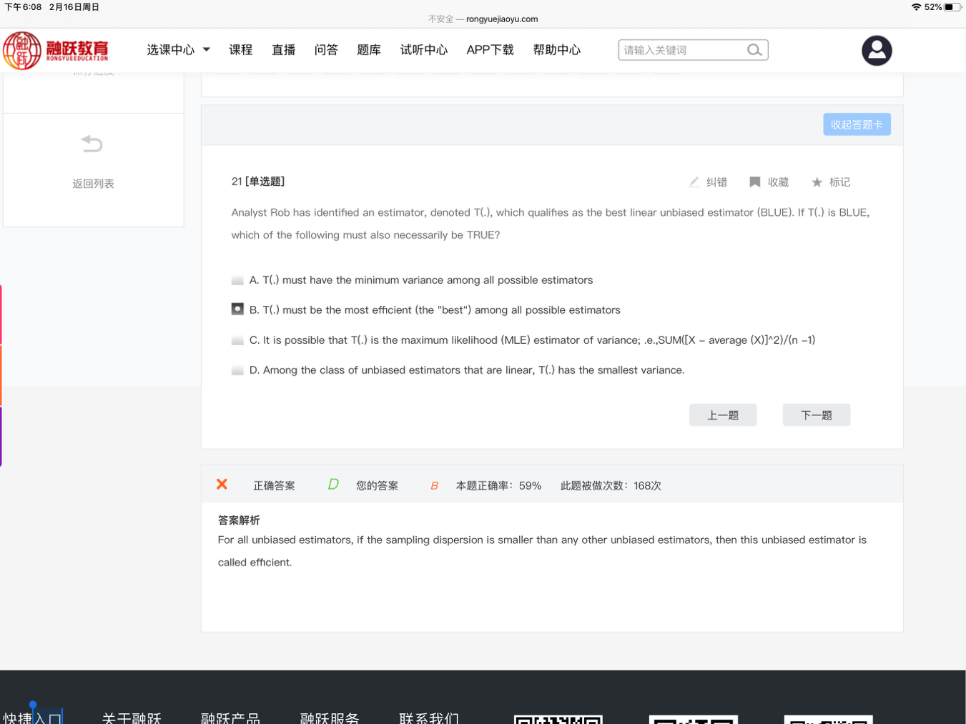966x724 pixels.
Task: Click the return-to-list arrow icon
Action: click(92, 144)
